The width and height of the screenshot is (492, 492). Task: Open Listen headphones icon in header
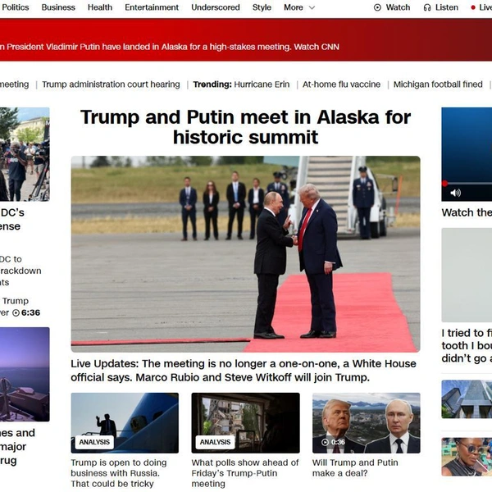427,7
